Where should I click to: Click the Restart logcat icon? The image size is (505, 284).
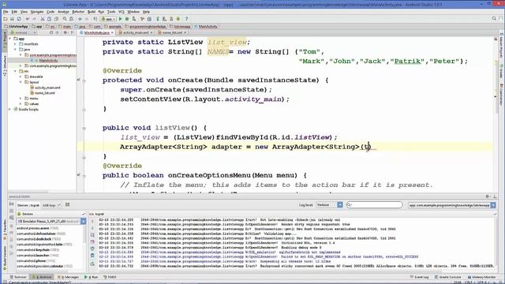coord(92,263)
